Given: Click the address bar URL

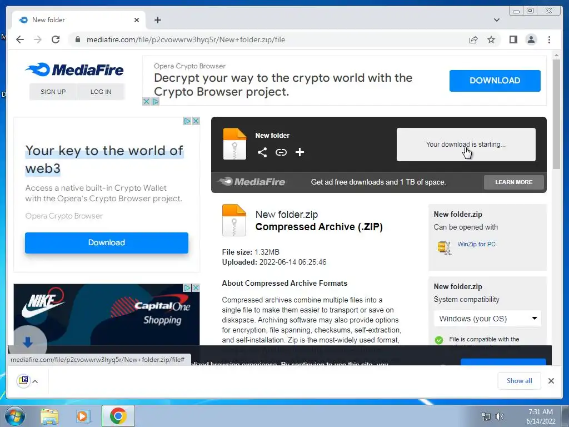Looking at the screenshot, I should [186, 39].
